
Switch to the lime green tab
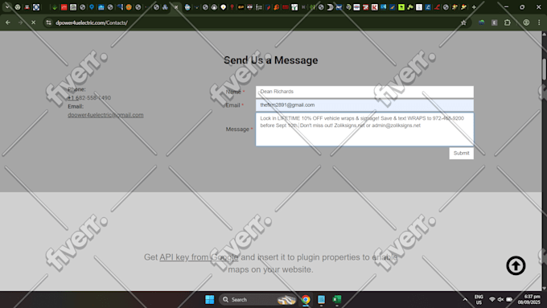click(401, 7)
